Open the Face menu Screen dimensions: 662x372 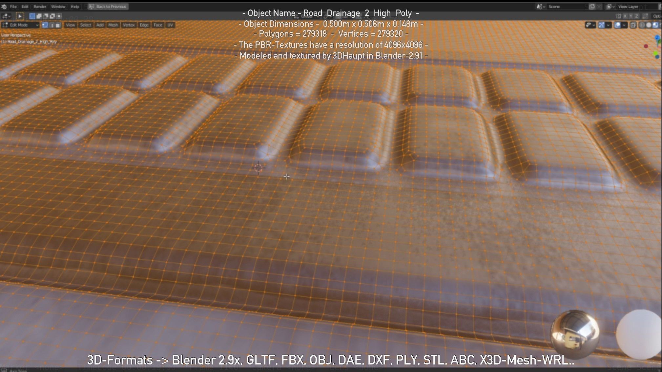point(158,25)
